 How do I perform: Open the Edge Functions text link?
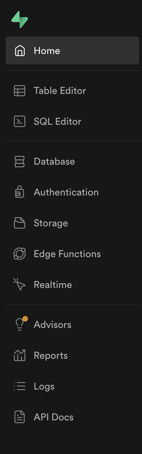(67, 254)
